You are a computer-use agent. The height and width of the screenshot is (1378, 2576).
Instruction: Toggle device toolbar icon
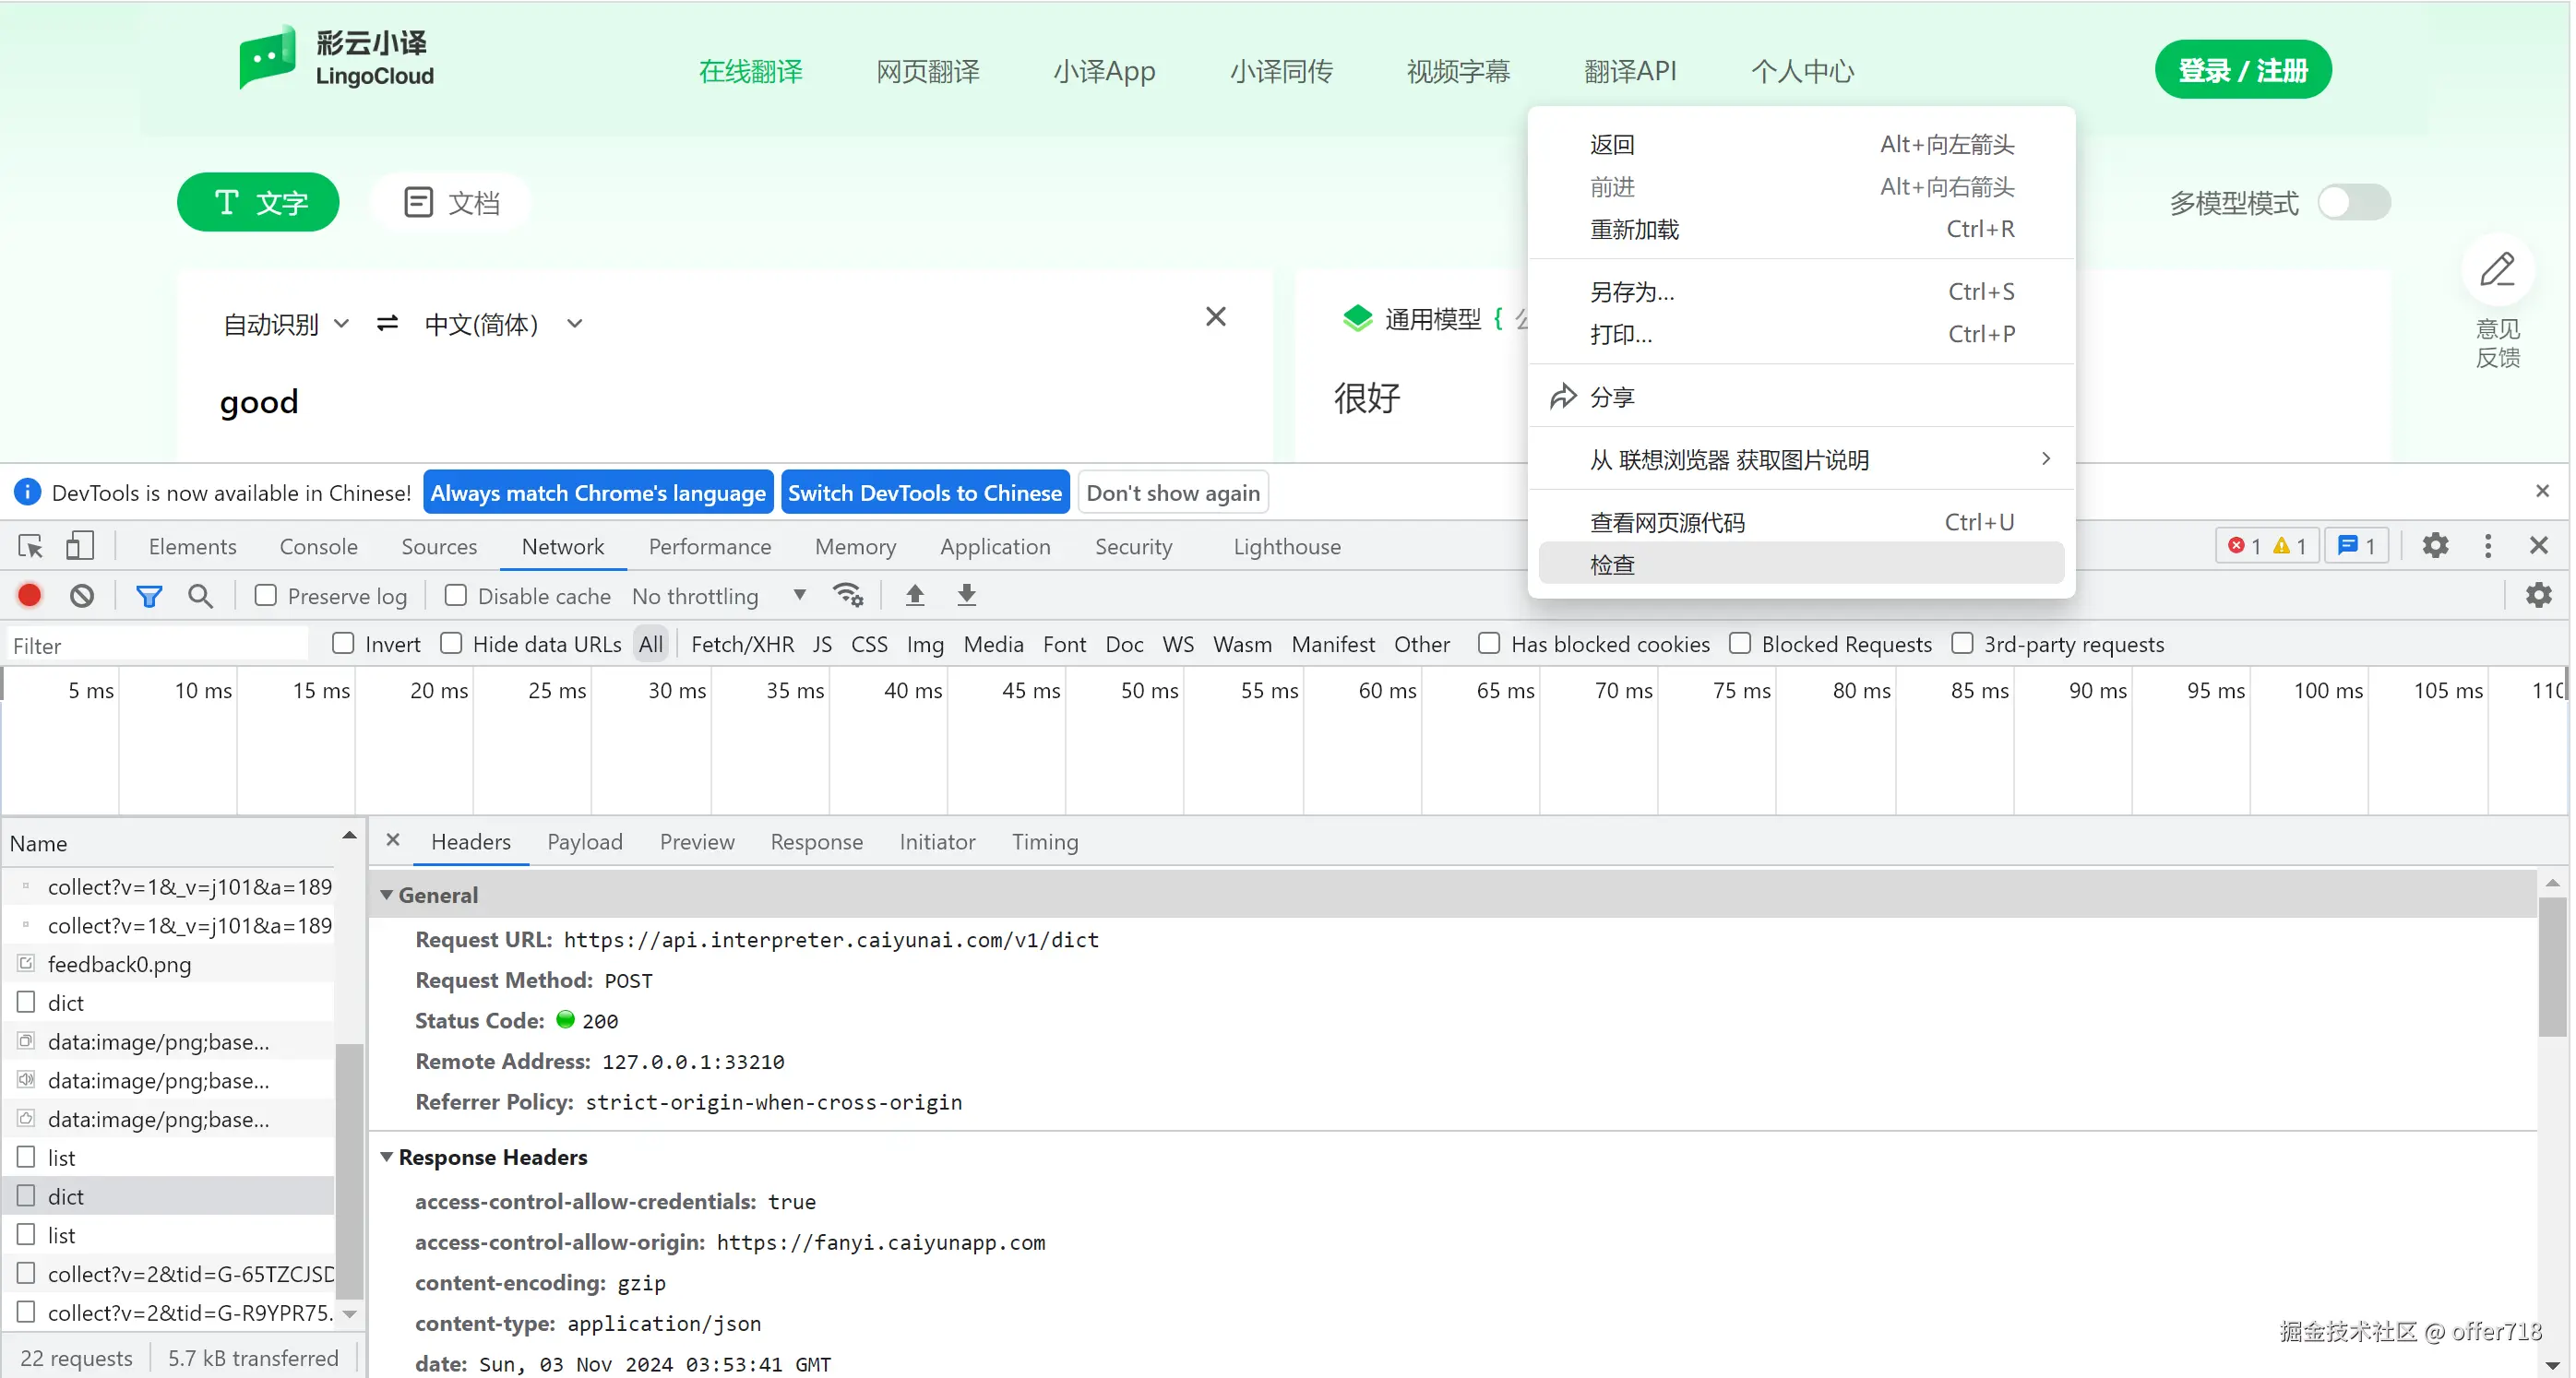[80, 546]
